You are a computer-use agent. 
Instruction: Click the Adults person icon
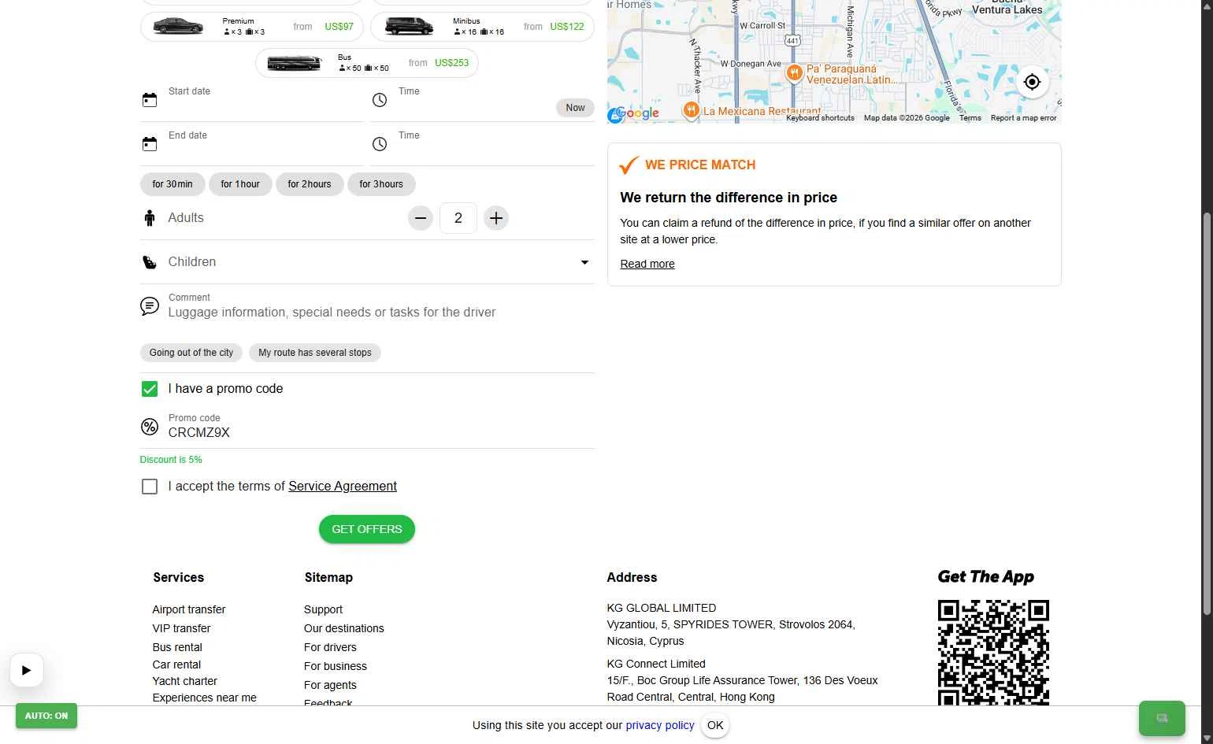150,218
